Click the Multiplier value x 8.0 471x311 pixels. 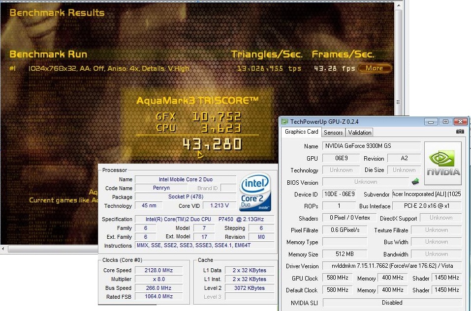[x=158, y=279]
